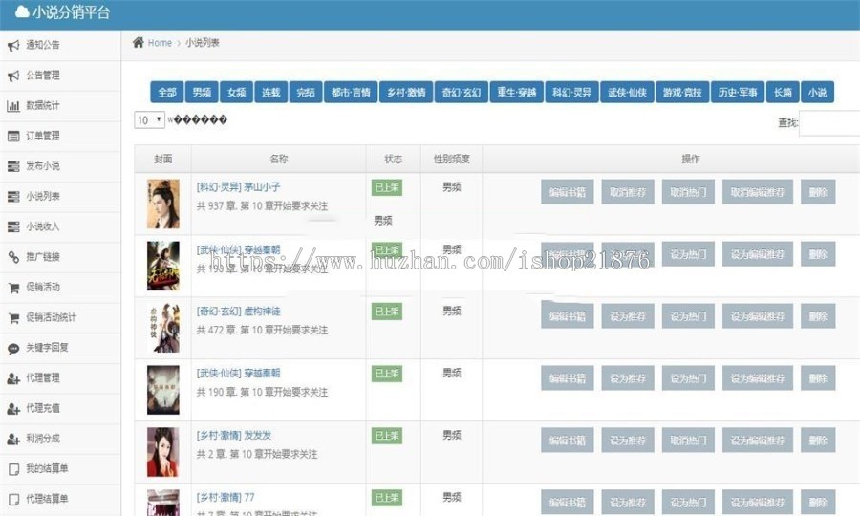Delete the 茅山小子 novel

click(818, 192)
